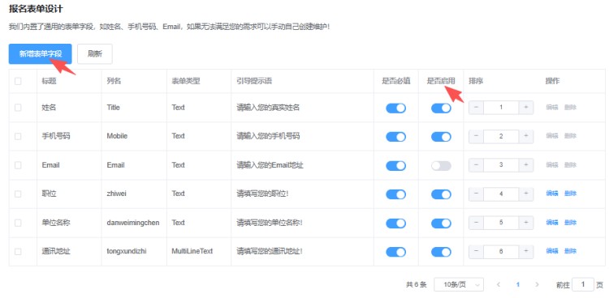Screen dimensions: 609x298
Task: Increase sort order of 单位名称 row
Action: pos(526,223)
